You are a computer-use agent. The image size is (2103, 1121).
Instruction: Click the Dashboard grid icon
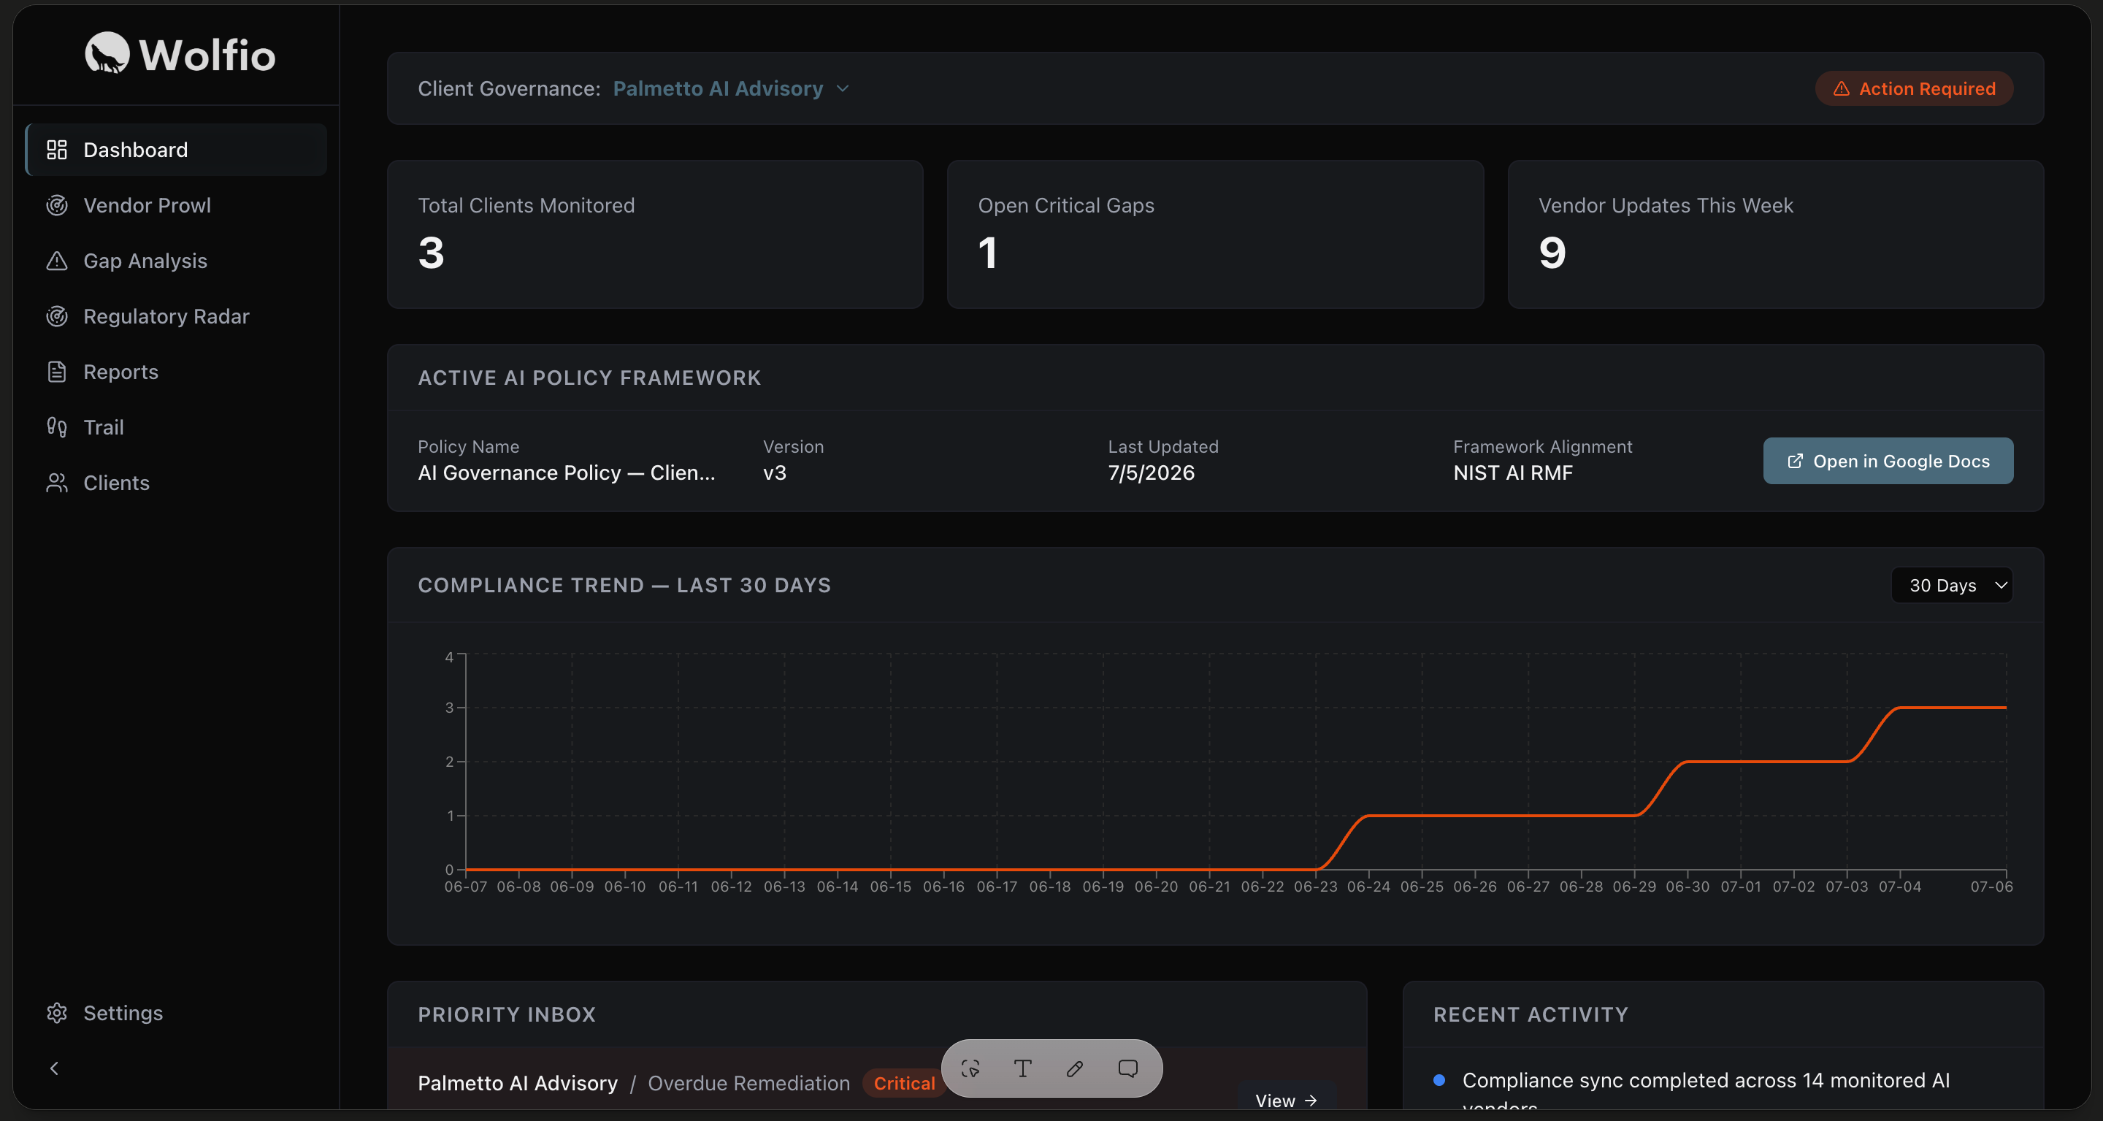(56, 150)
